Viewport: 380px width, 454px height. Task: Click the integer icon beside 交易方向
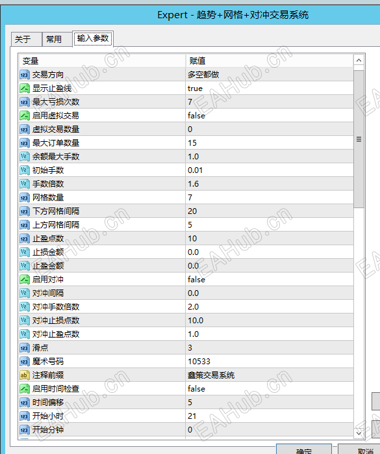(25, 75)
